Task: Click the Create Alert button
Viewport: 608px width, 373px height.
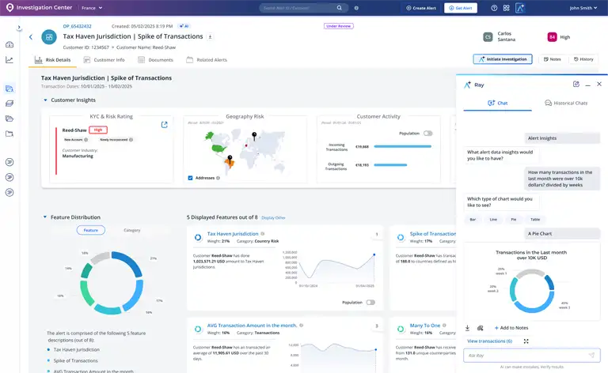Action: tap(421, 8)
